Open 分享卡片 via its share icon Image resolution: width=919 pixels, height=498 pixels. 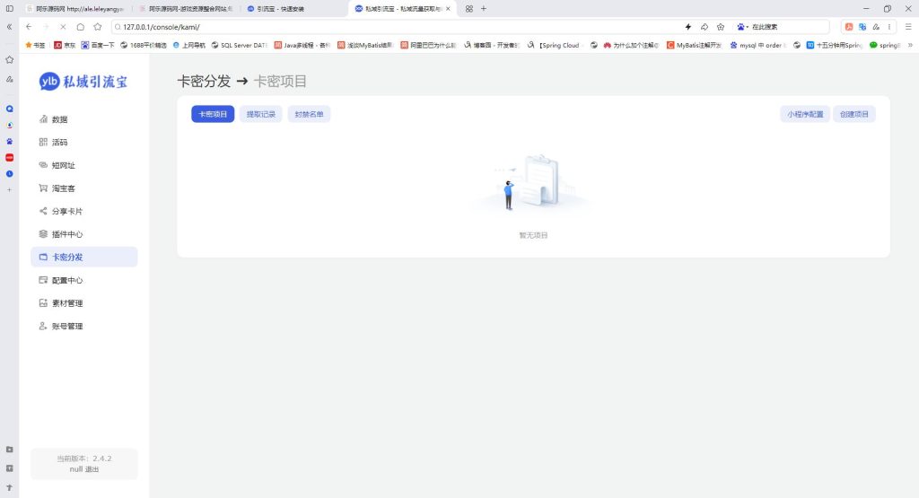click(x=43, y=211)
